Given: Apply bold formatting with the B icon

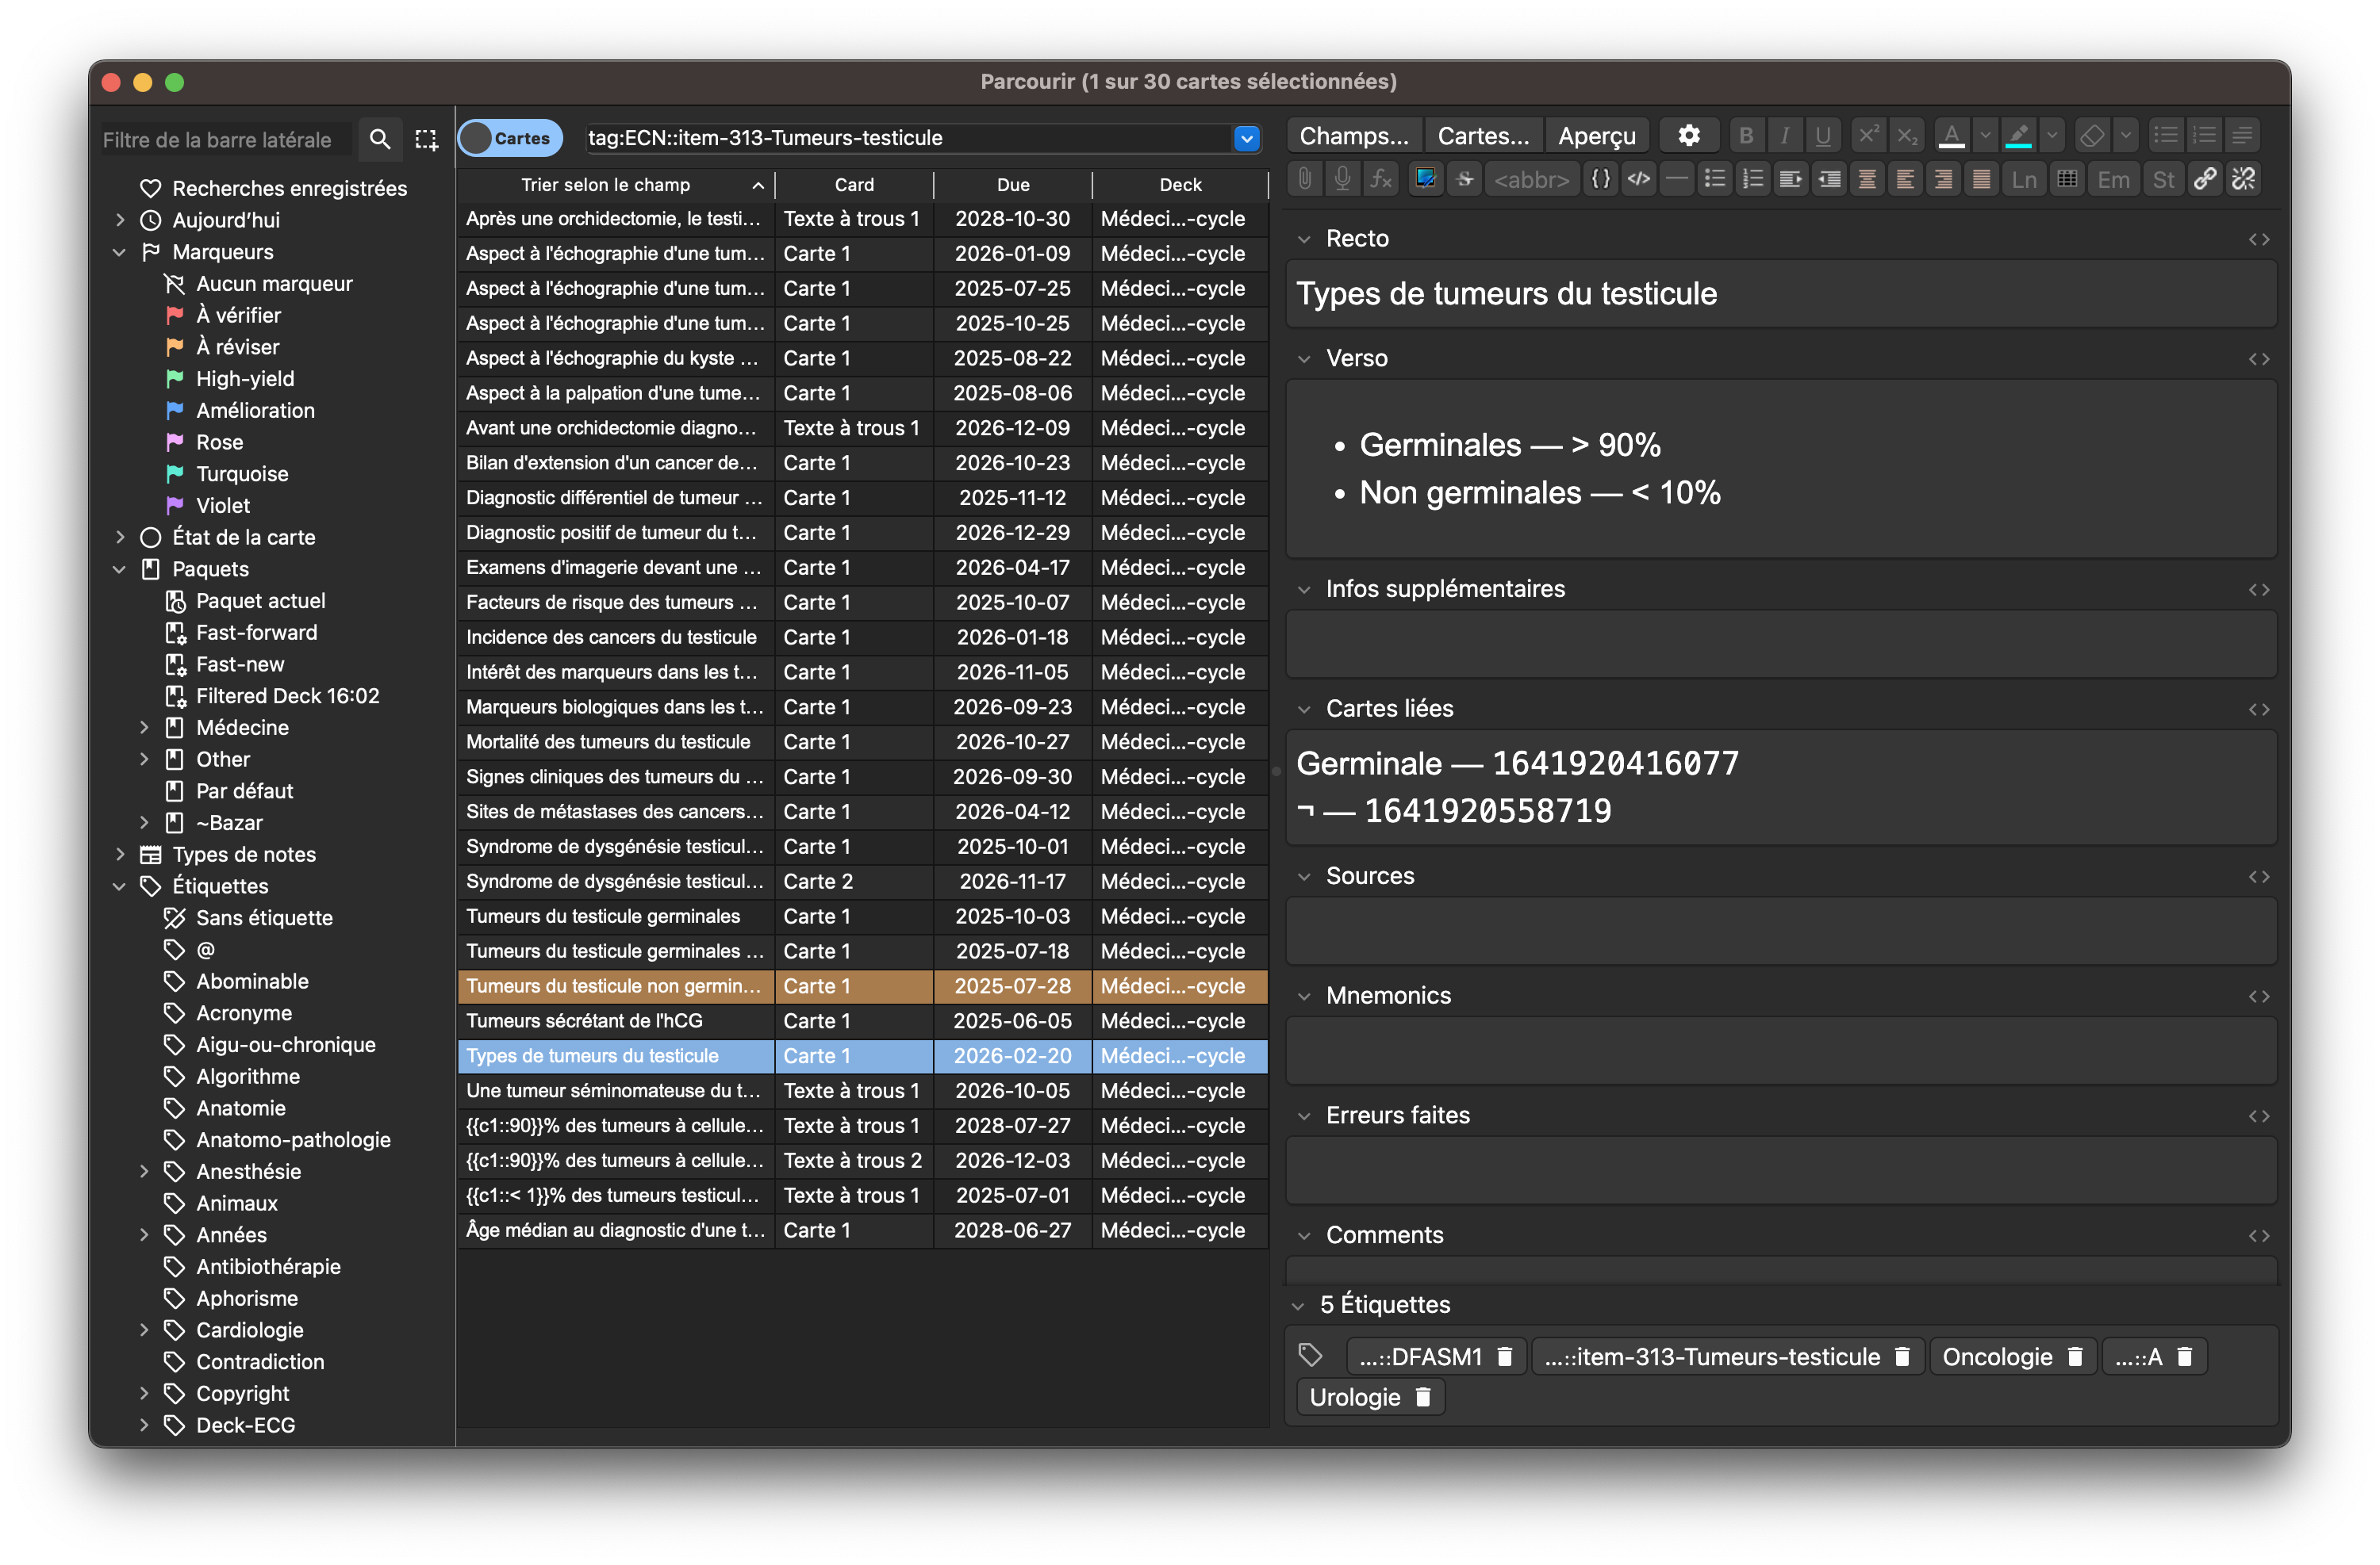Looking at the screenshot, I should (x=1746, y=135).
